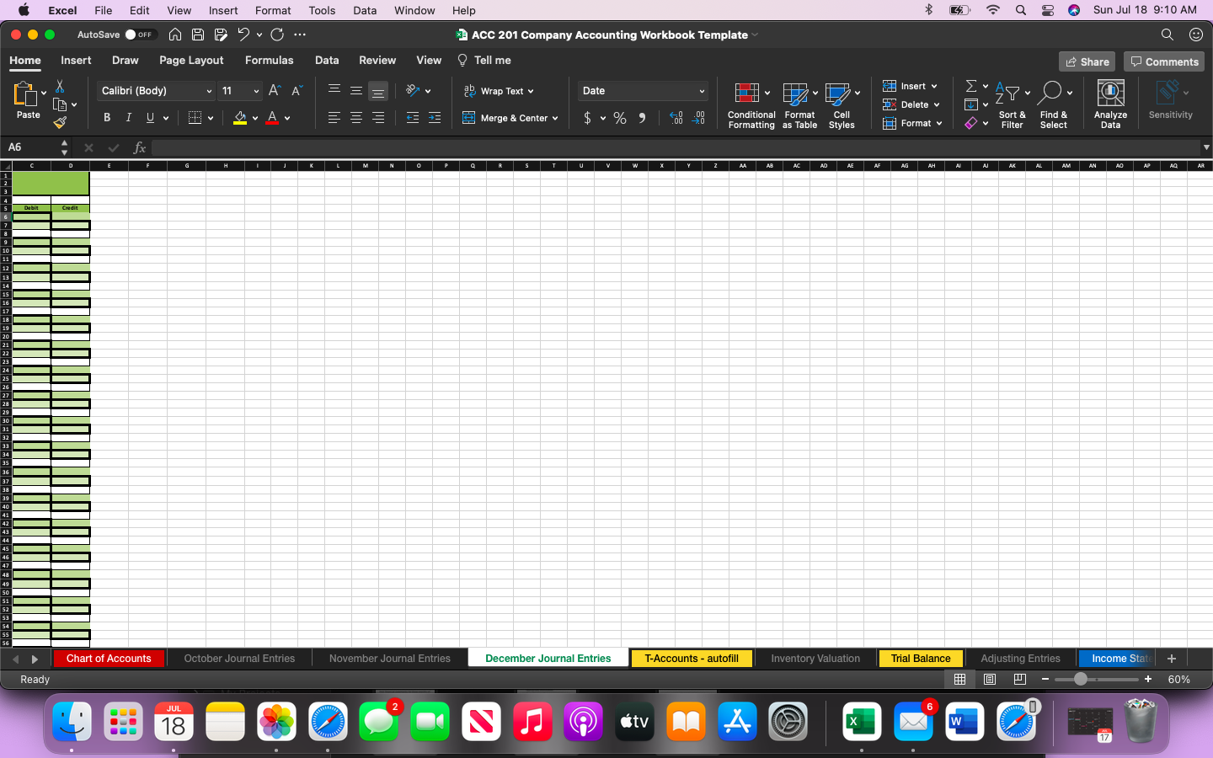1213x758 pixels.
Task: Open the Tools menu in menu bar
Action: [x=322, y=10]
